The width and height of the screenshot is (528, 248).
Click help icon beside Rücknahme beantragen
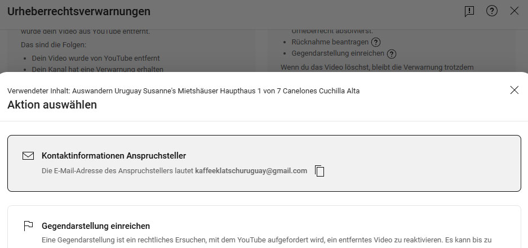tap(376, 42)
